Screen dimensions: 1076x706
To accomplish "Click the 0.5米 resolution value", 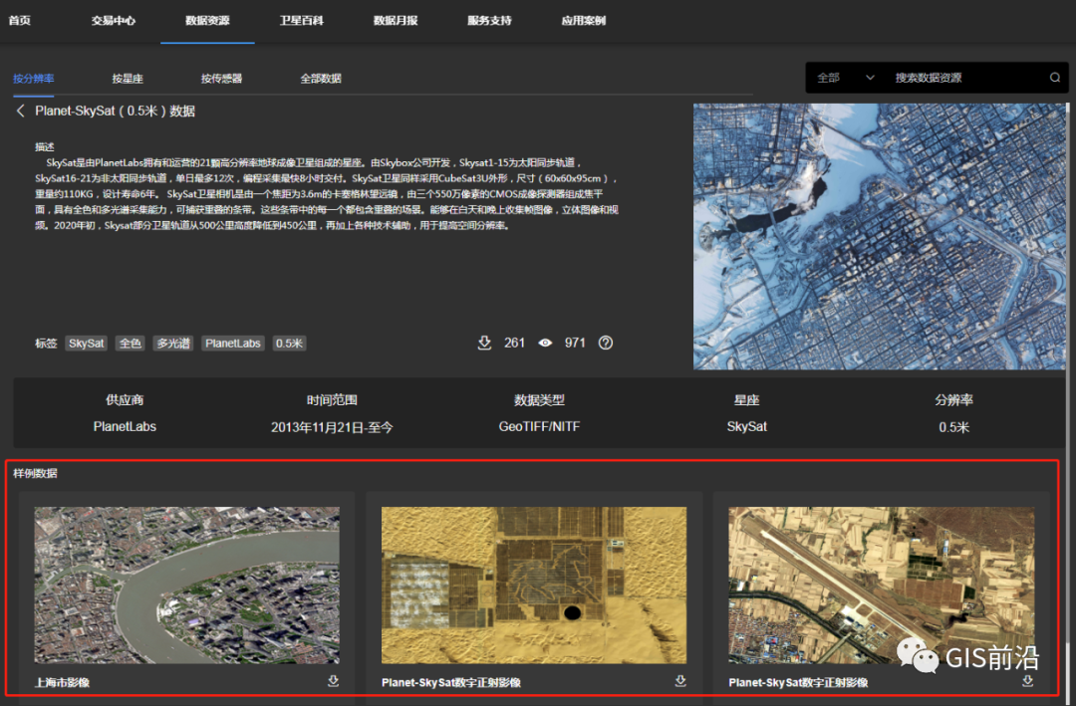I will (953, 427).
